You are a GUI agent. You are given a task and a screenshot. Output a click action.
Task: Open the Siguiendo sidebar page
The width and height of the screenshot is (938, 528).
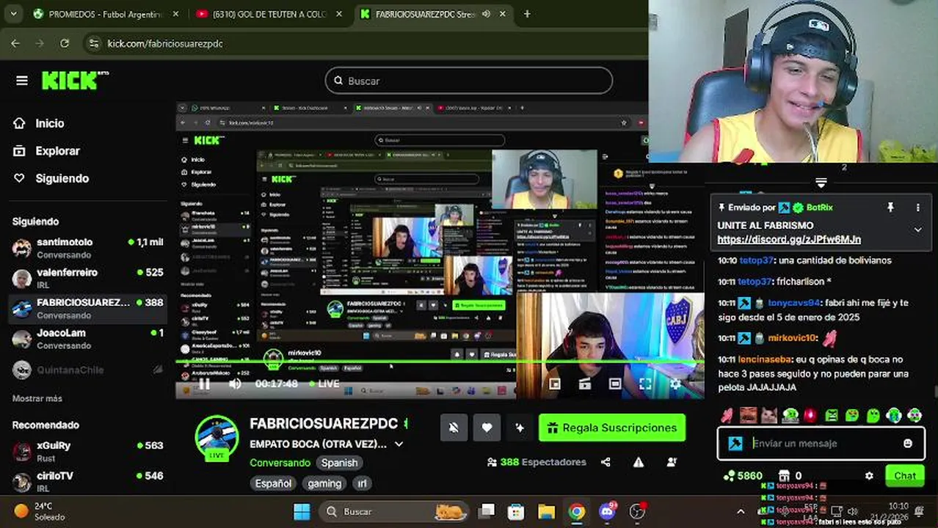click(62, 178)
